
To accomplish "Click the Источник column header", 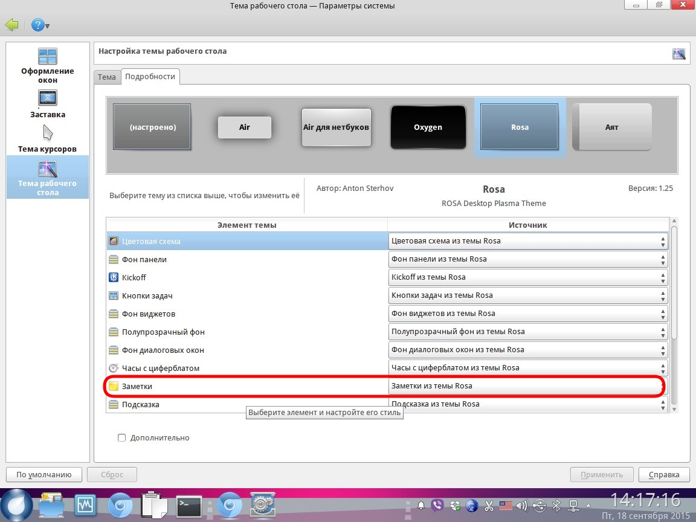I will coord(528,225).
